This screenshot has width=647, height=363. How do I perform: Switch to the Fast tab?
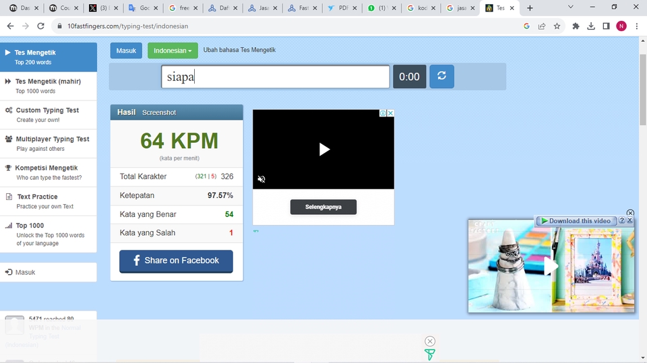tap(302, 8)
